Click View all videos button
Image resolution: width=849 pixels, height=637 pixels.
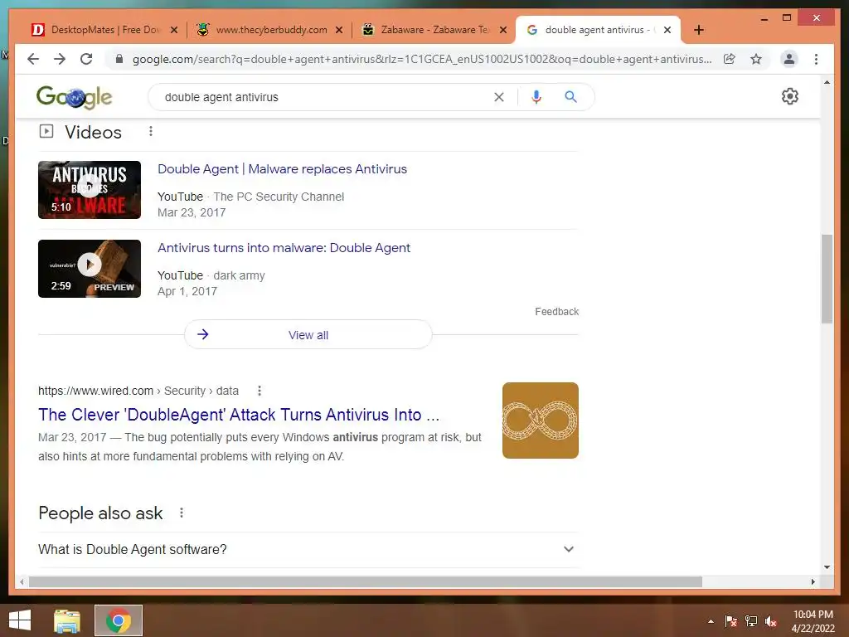308,335
